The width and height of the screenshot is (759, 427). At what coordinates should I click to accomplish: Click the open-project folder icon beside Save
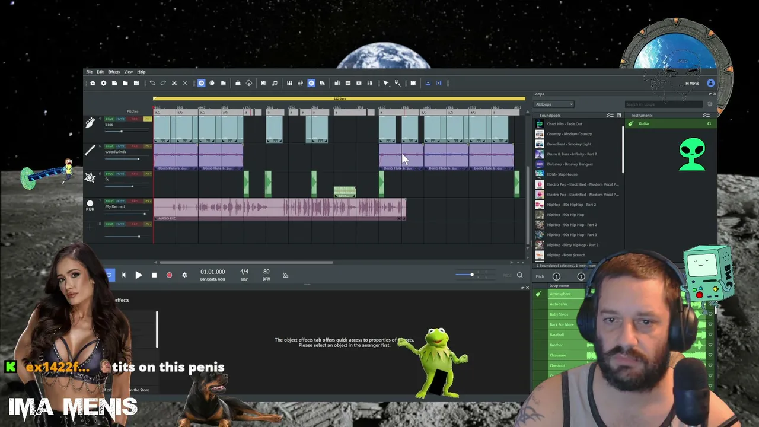point(125,83)
